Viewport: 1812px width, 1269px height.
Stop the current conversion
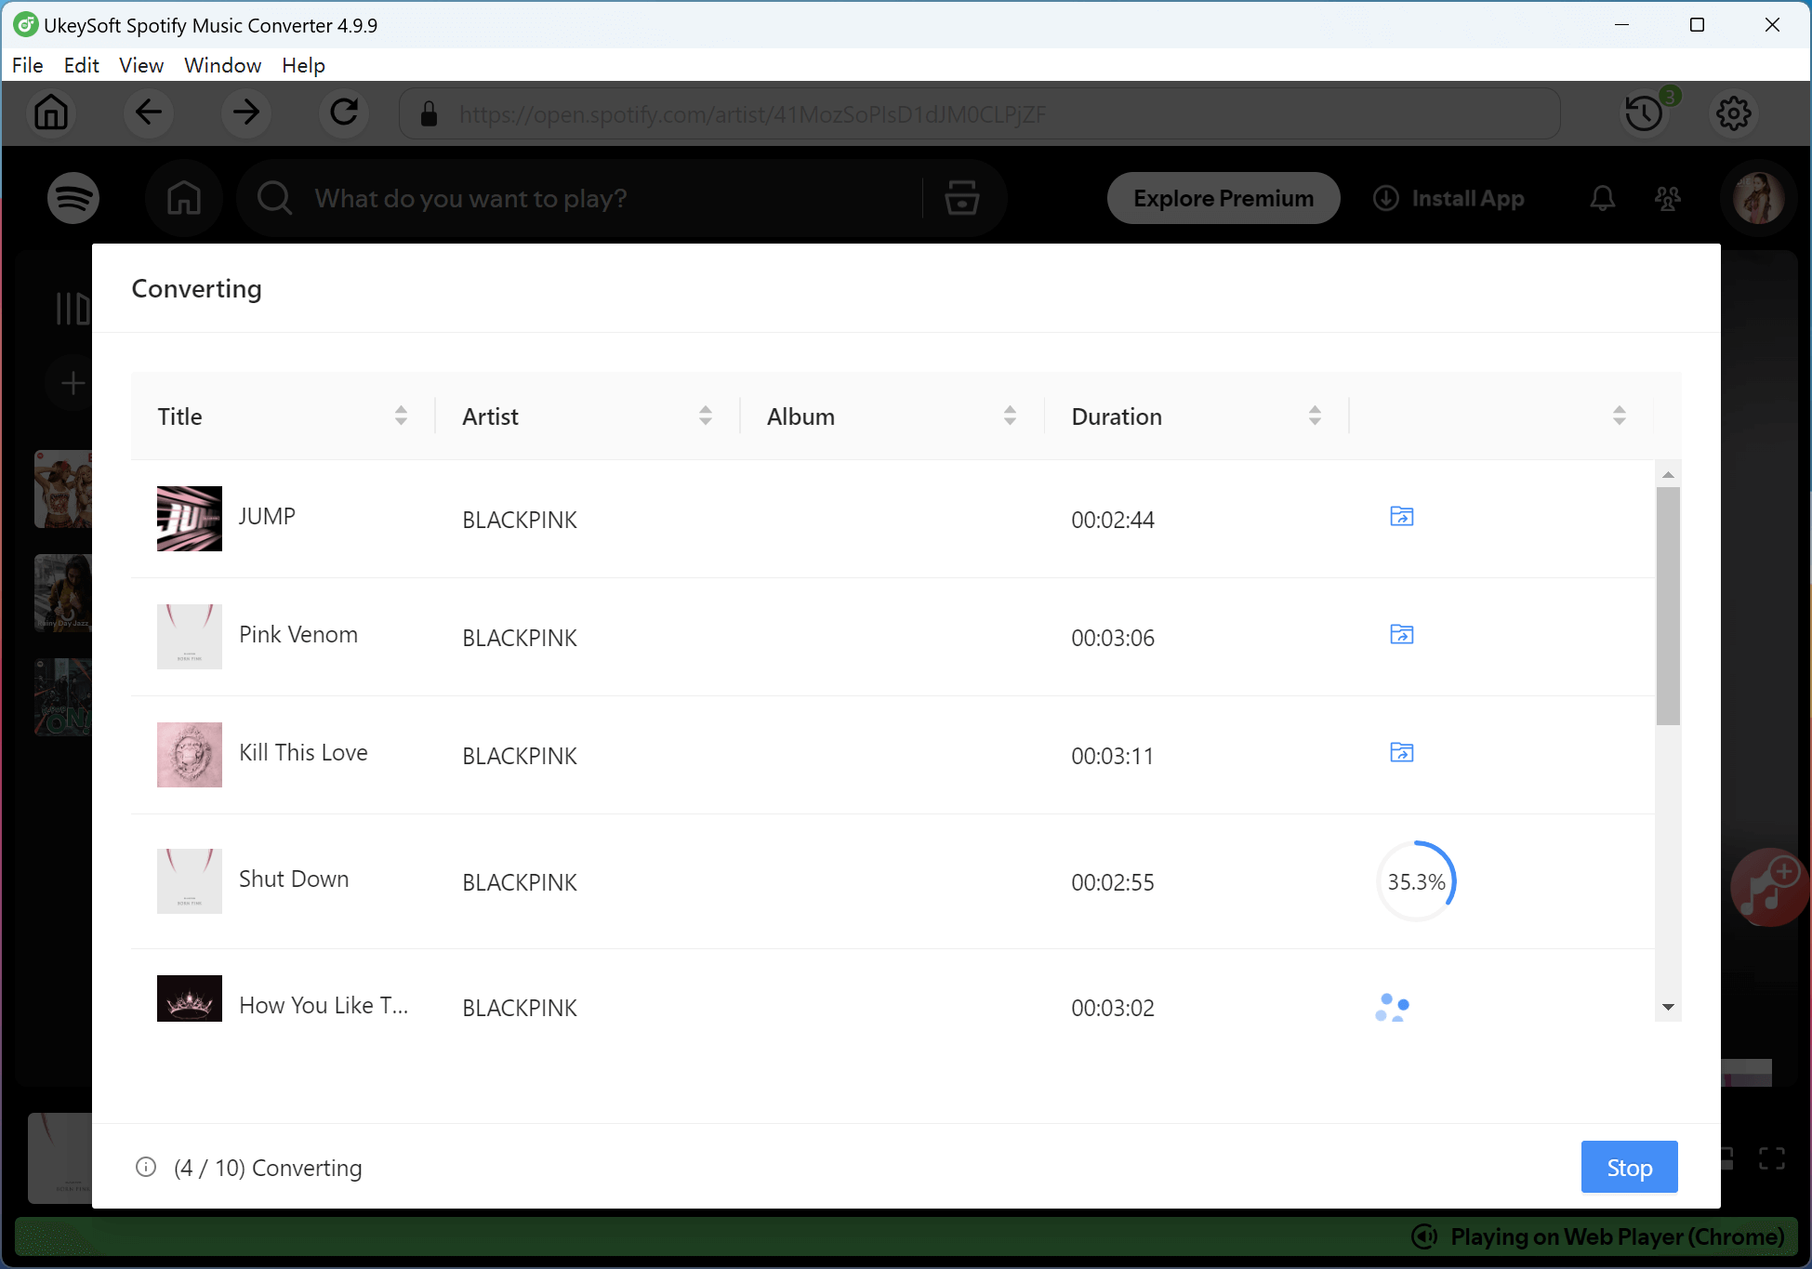point(1629,1167)
